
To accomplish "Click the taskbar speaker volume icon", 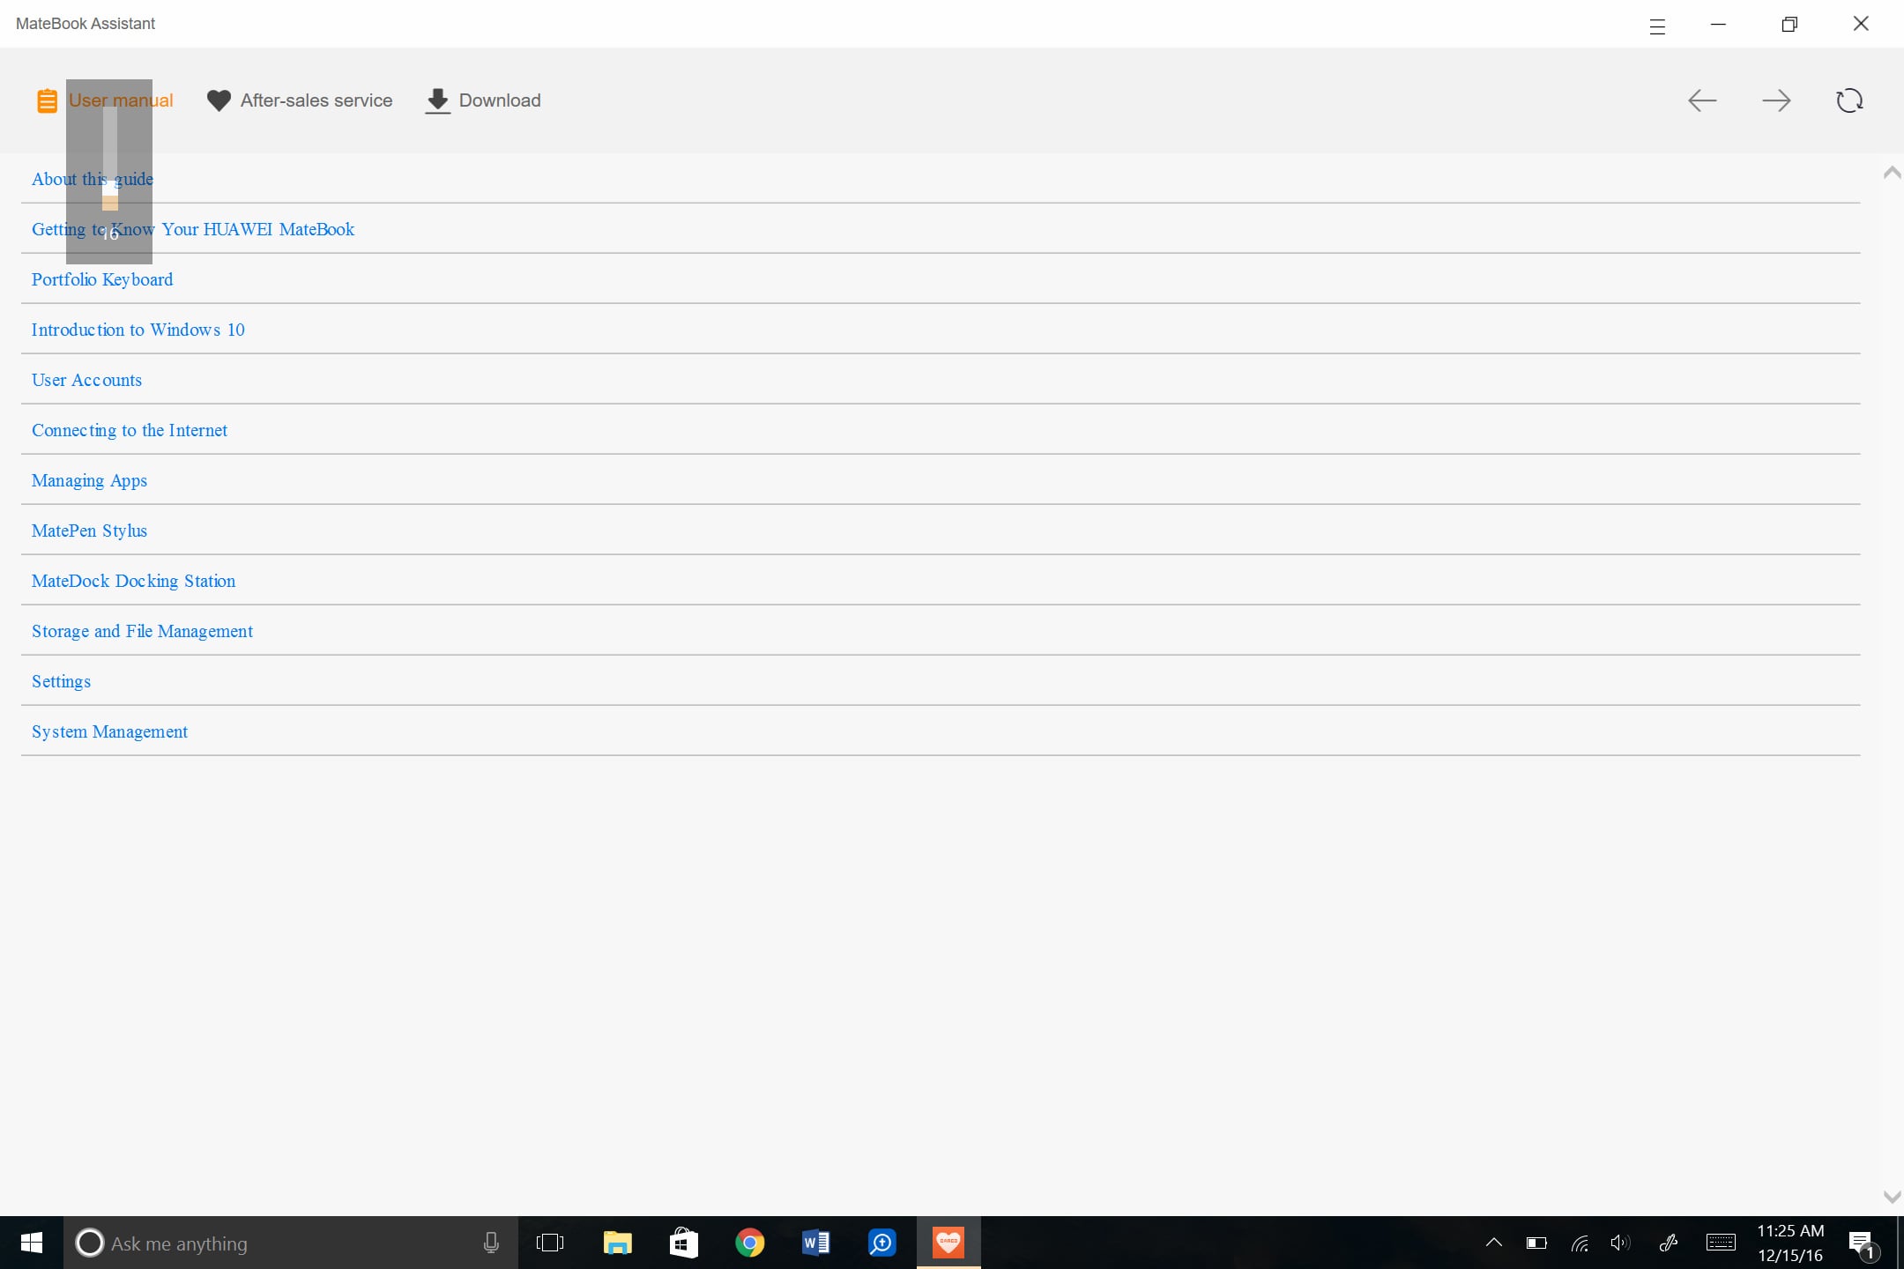I will (1620, 1243).
